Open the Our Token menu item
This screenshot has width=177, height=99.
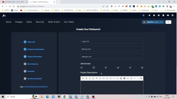point(69,22)
